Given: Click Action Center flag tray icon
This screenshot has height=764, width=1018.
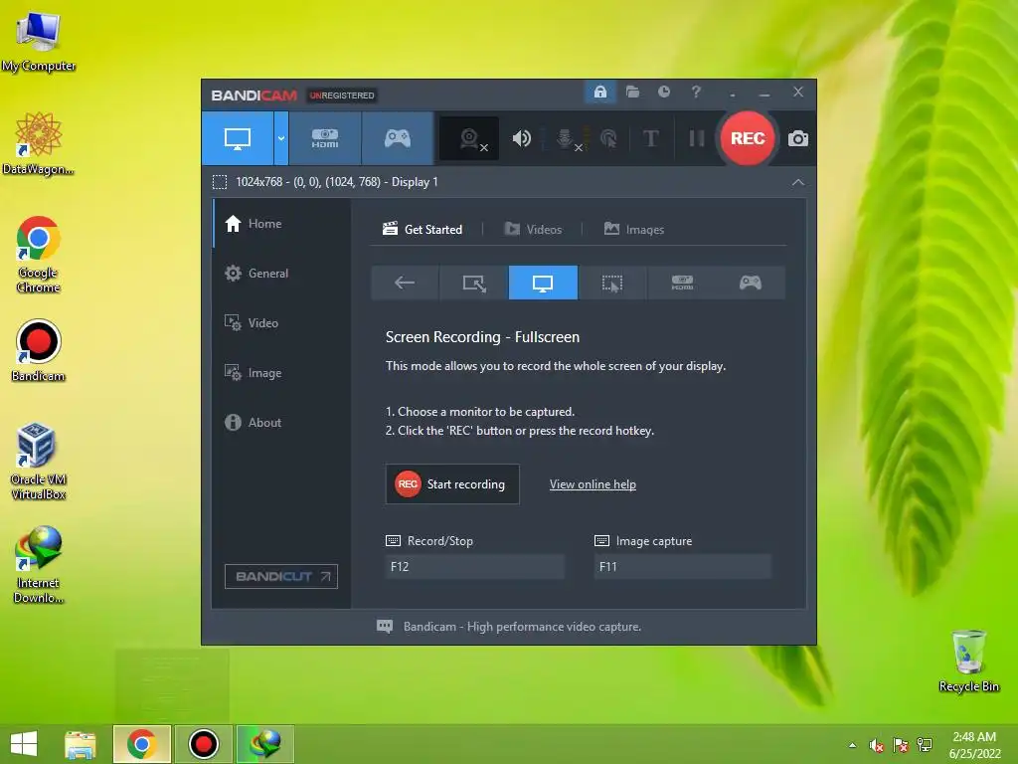Looking at the screenshot, I should tap(901, 745).
